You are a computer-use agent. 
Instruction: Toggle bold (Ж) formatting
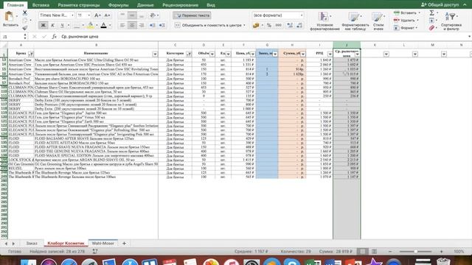tap(43, 26)
